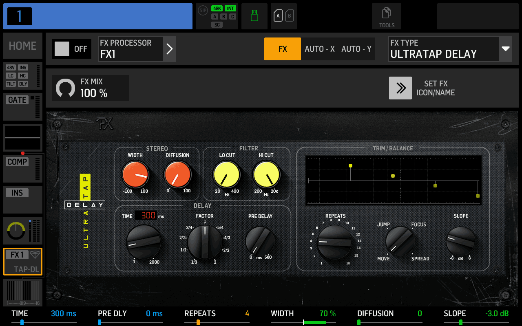Click the SIP indicator icon
Image resolution: width=522 pixels, height=326 pixels.
pos(203,11)
